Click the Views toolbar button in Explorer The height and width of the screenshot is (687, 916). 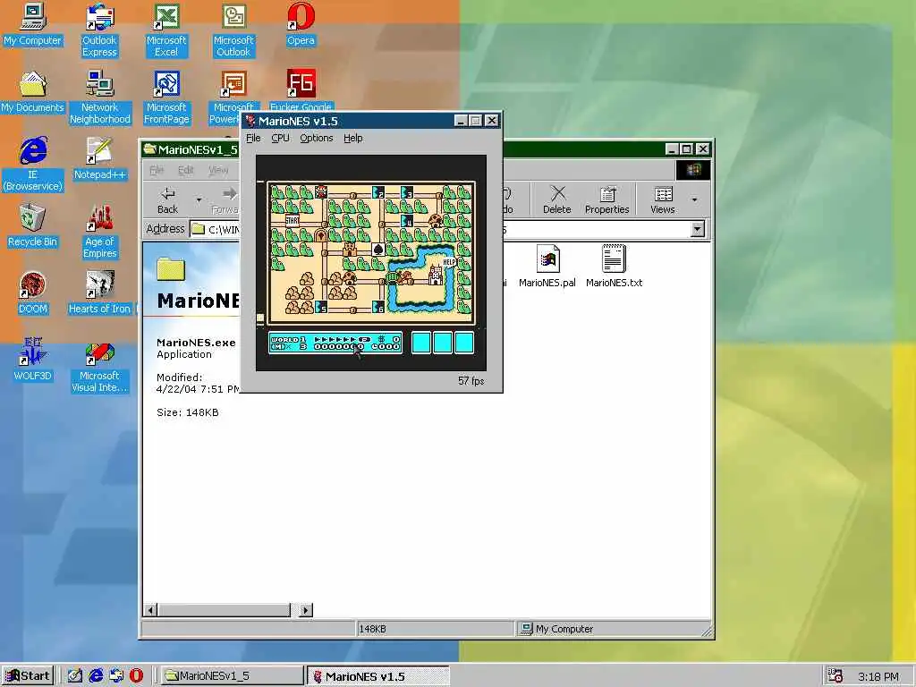tap(663, 199)
